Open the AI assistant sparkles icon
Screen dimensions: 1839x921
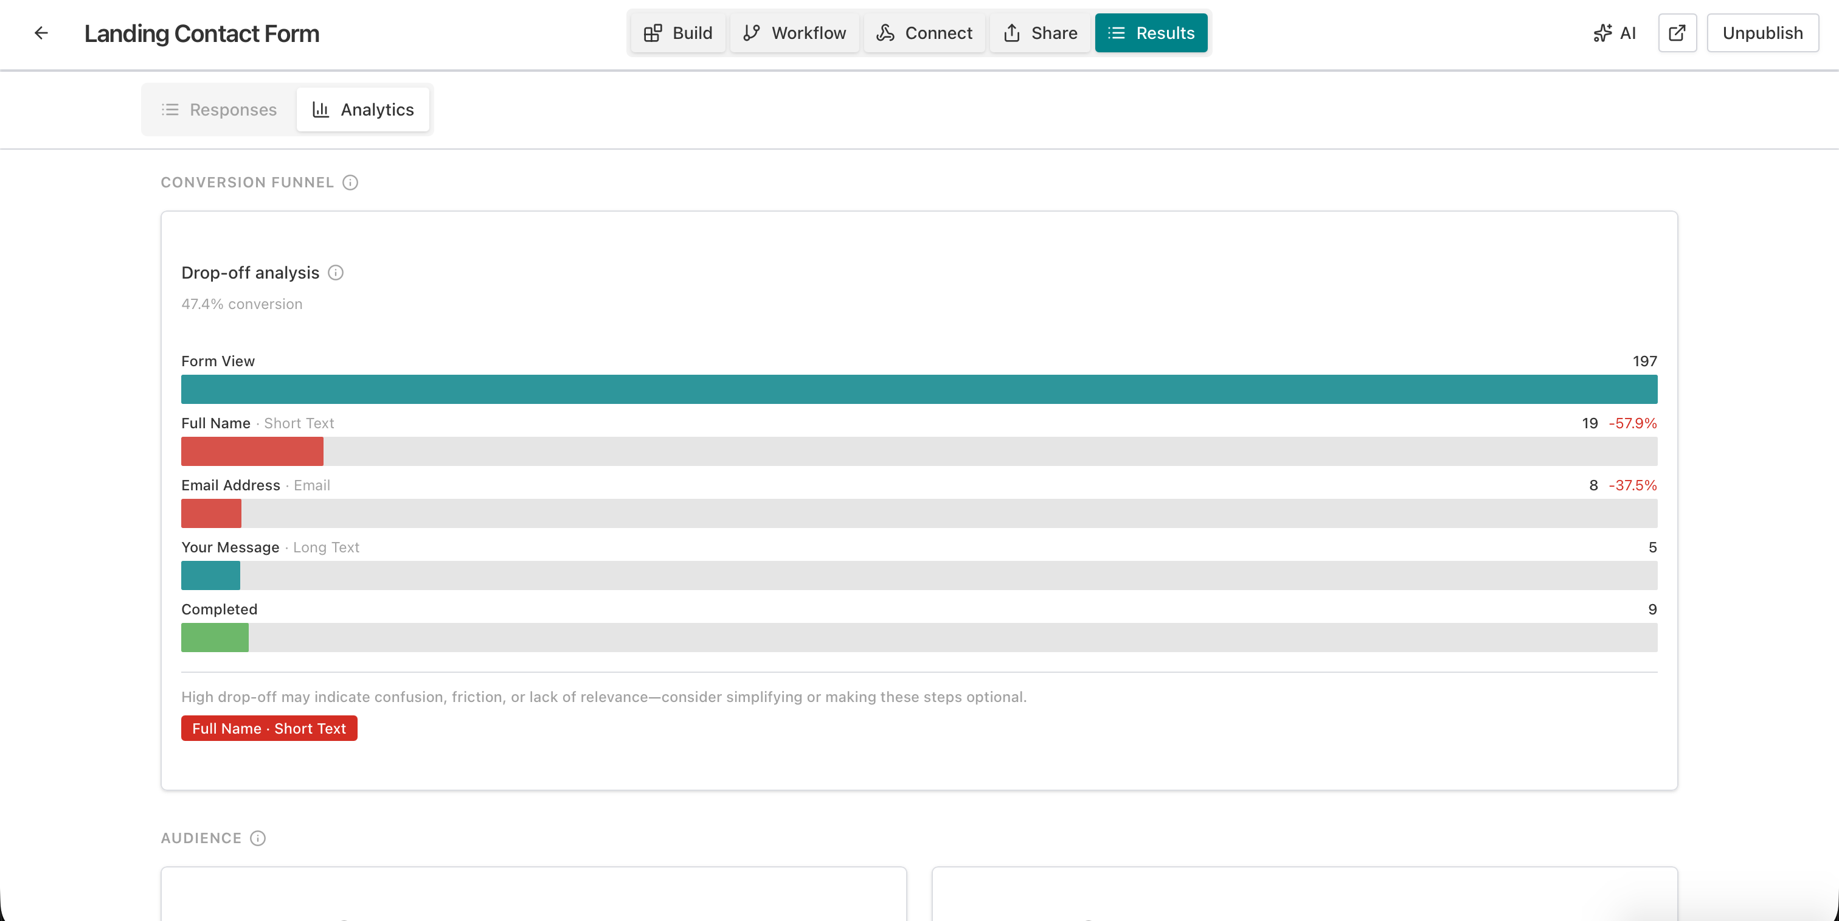1602,33
